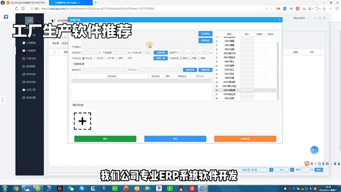Go to next page in pagination
This screenshot has width=341, height=192.
[292, 170]
